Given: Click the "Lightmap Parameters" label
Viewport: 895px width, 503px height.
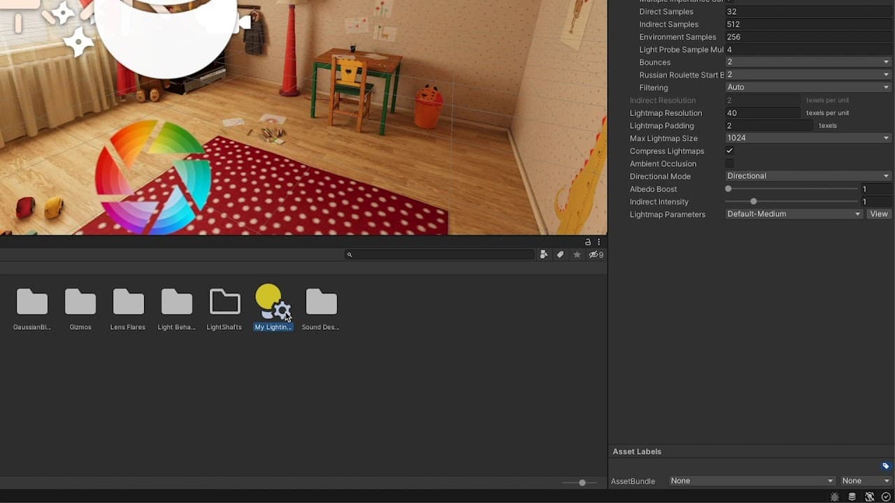Looking at the screenshot, I should tap(667, 214).
